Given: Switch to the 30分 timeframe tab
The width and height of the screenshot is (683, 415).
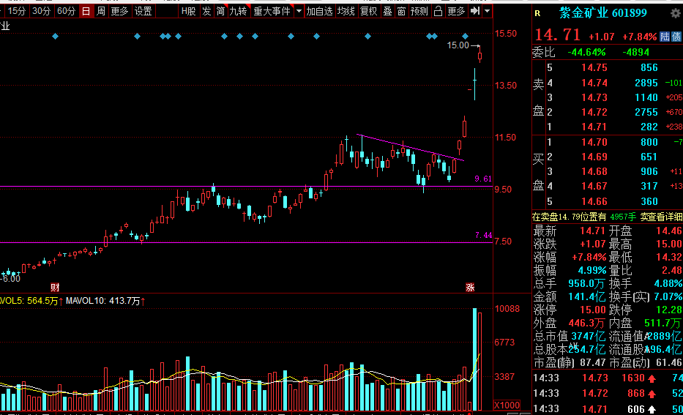Looking at the screenshot, I should coord(42,11).
